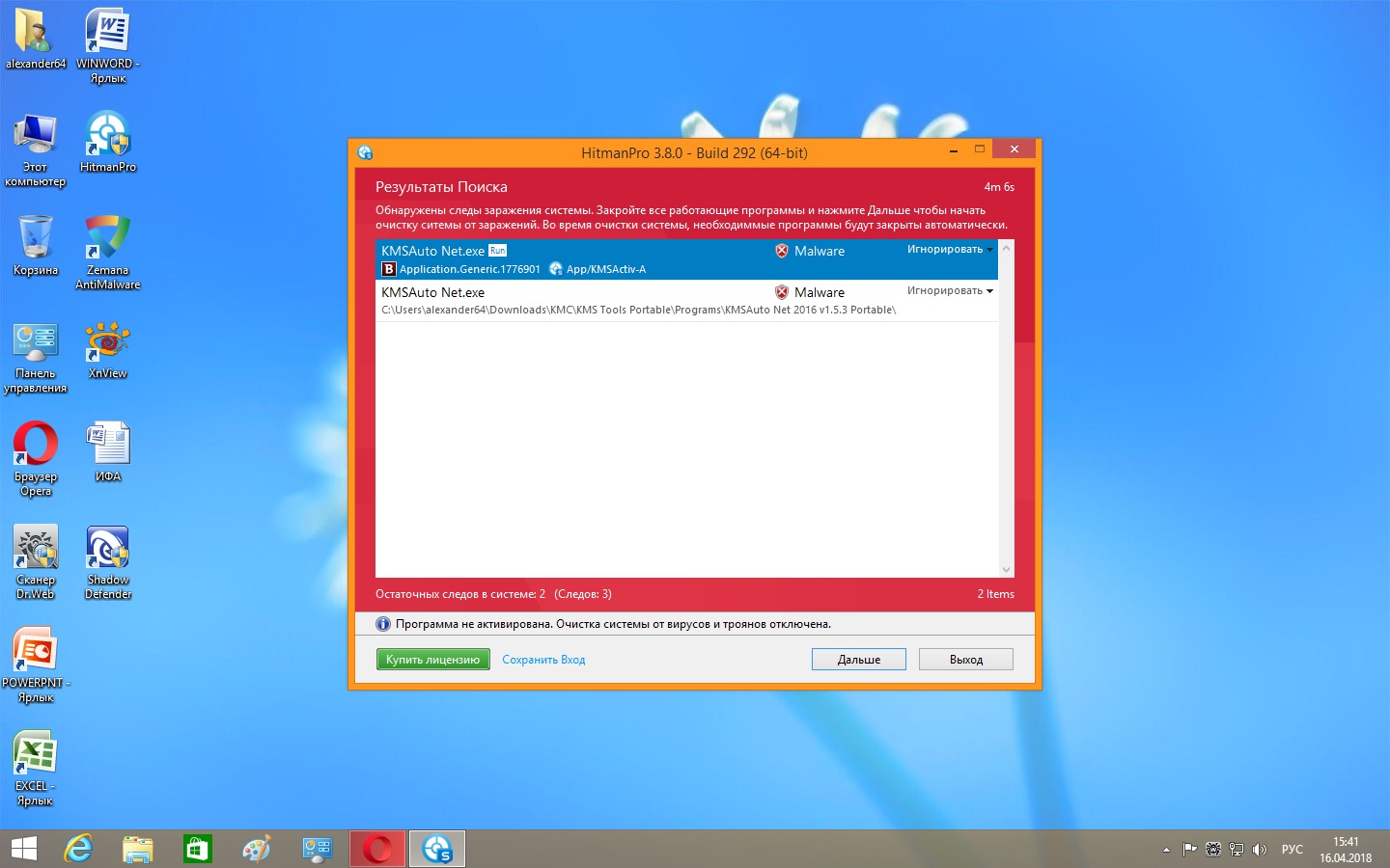This screenshot has width=1390, height=868.
Task: Launch Zemana AntiMalware from the desktop
Action: (108, 253)
